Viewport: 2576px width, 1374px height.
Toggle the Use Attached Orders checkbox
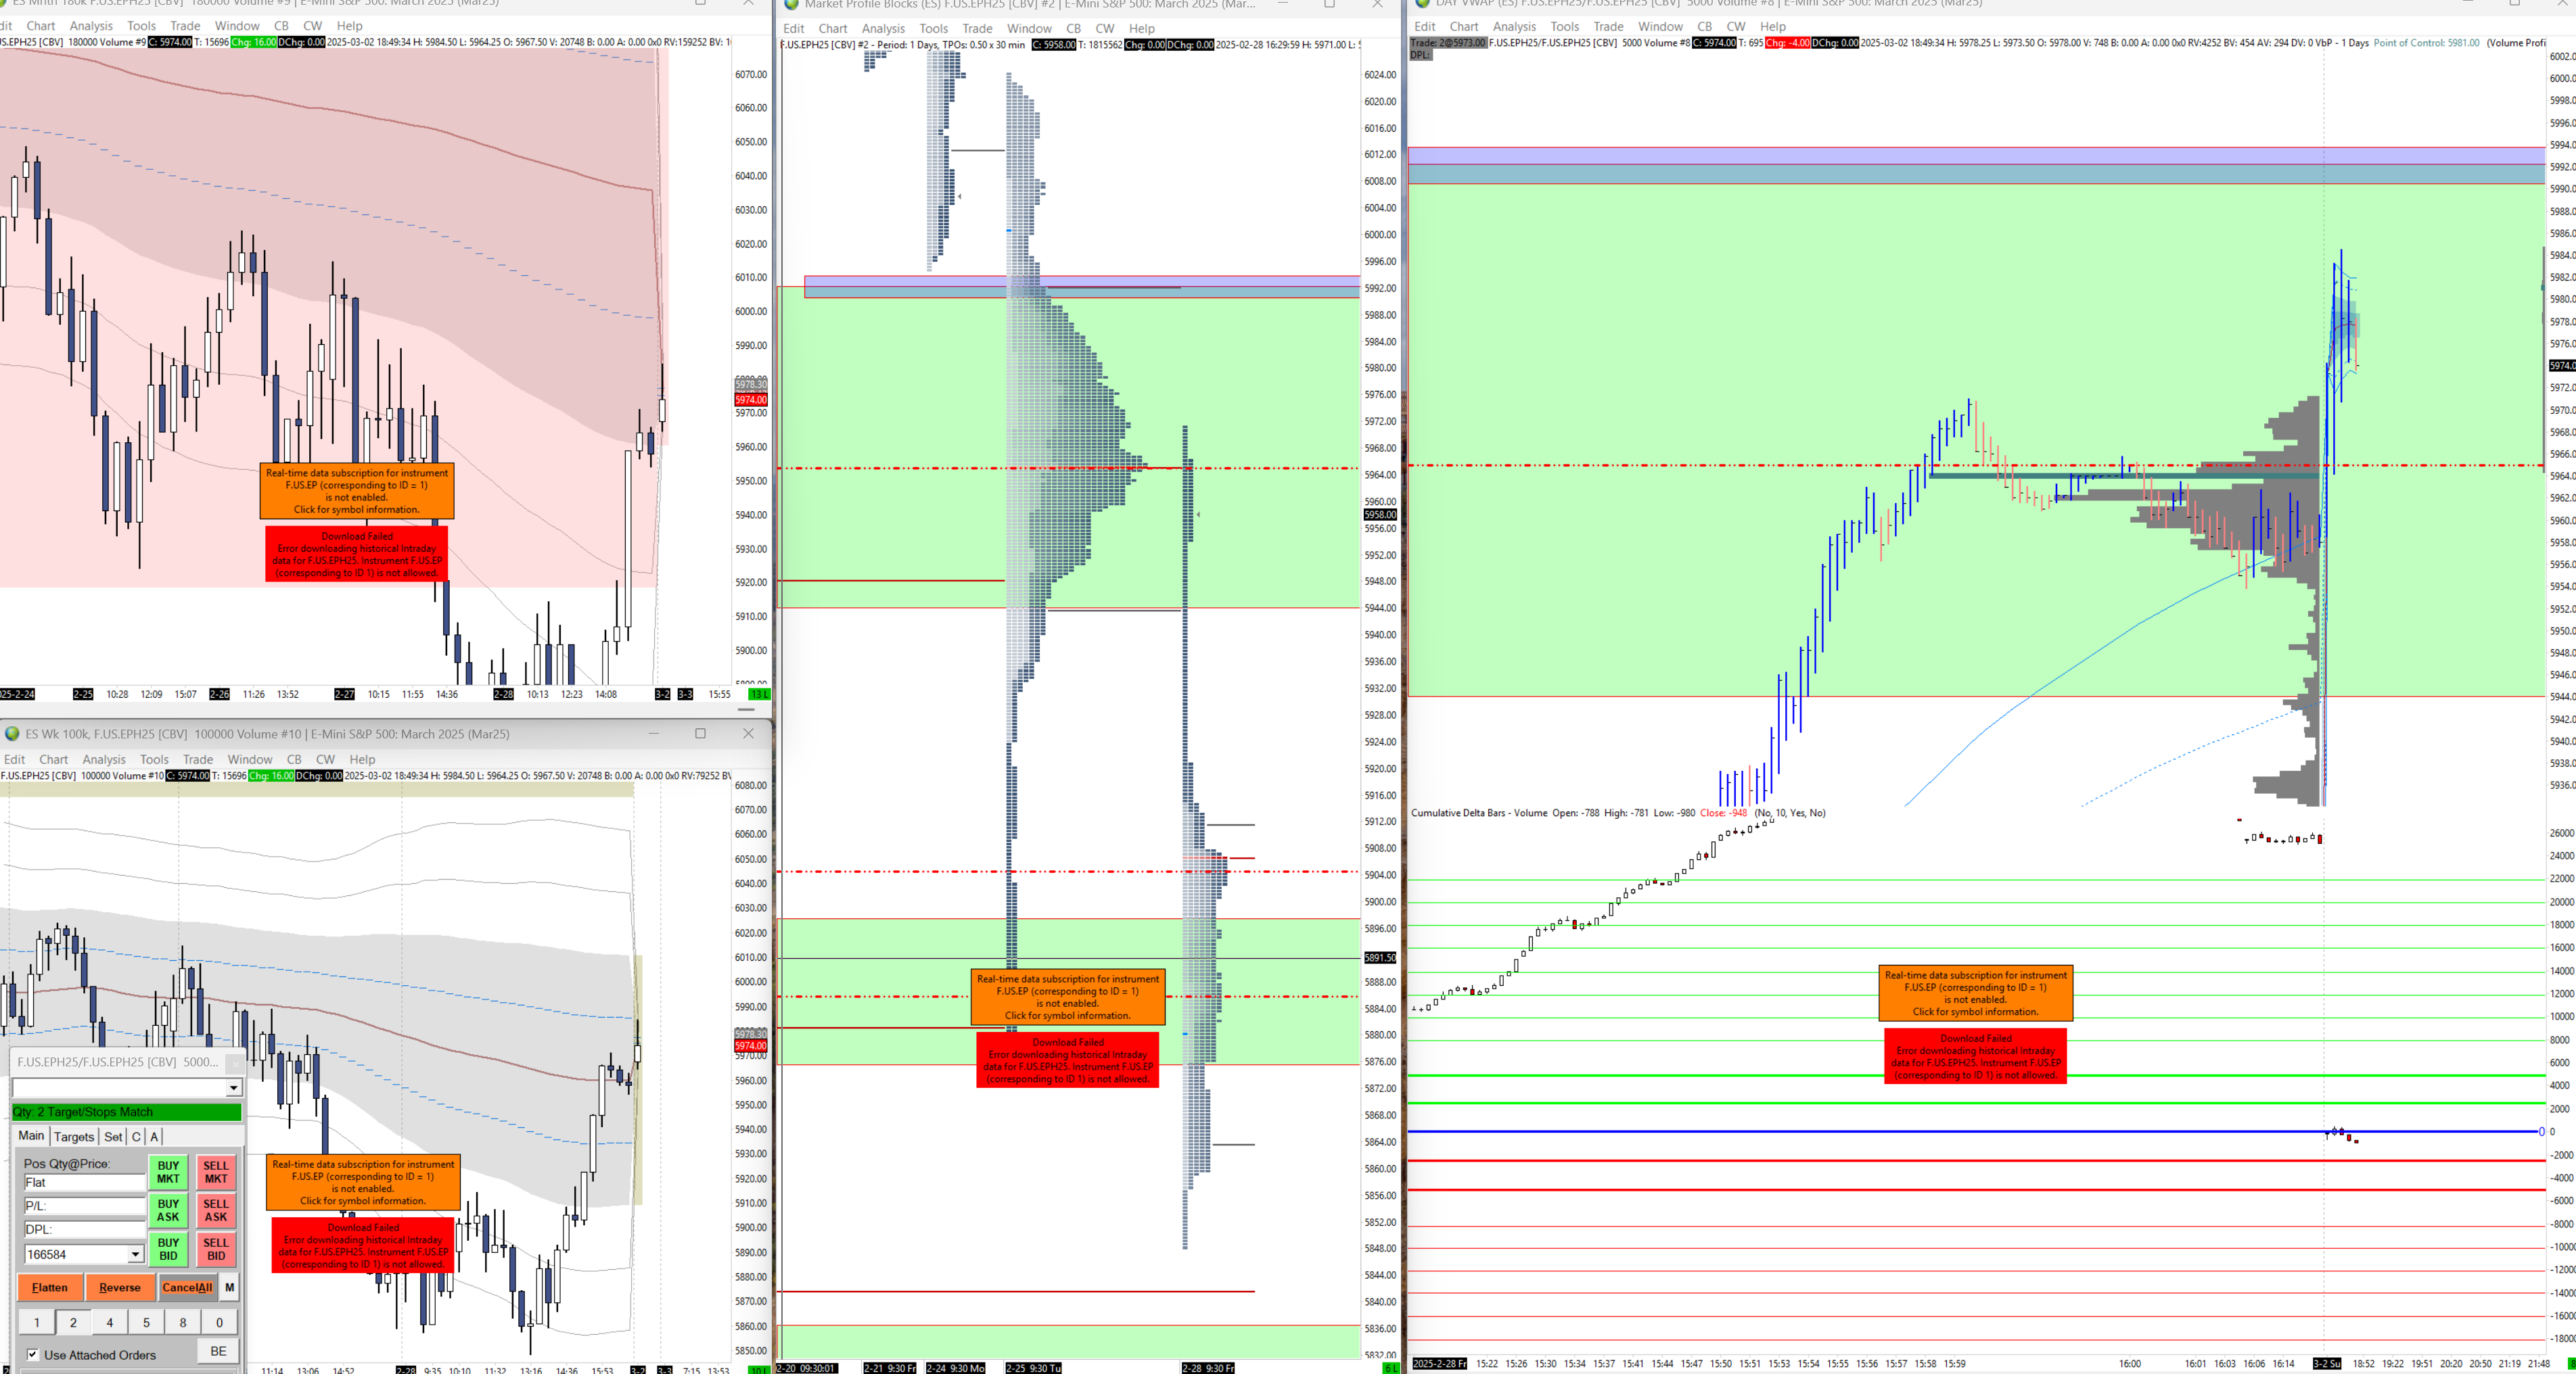pos(33,1355)
